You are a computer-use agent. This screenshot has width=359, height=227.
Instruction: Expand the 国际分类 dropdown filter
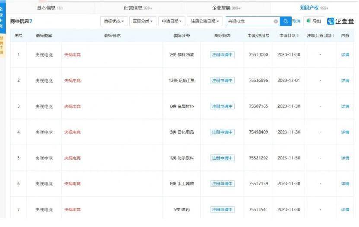143,21
